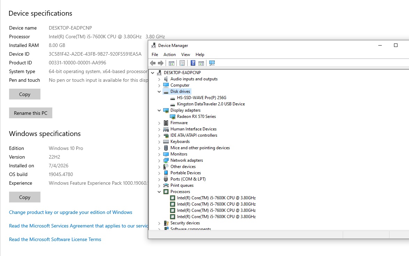The image size is (409, 256).
Task: Expand Audio inputs and outputs node
Action: [x=159, y=79]
